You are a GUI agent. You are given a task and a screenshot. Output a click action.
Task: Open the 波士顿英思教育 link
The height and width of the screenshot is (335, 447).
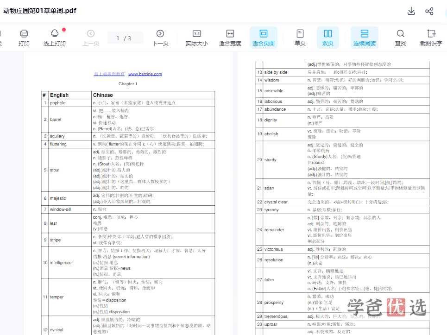109,74
